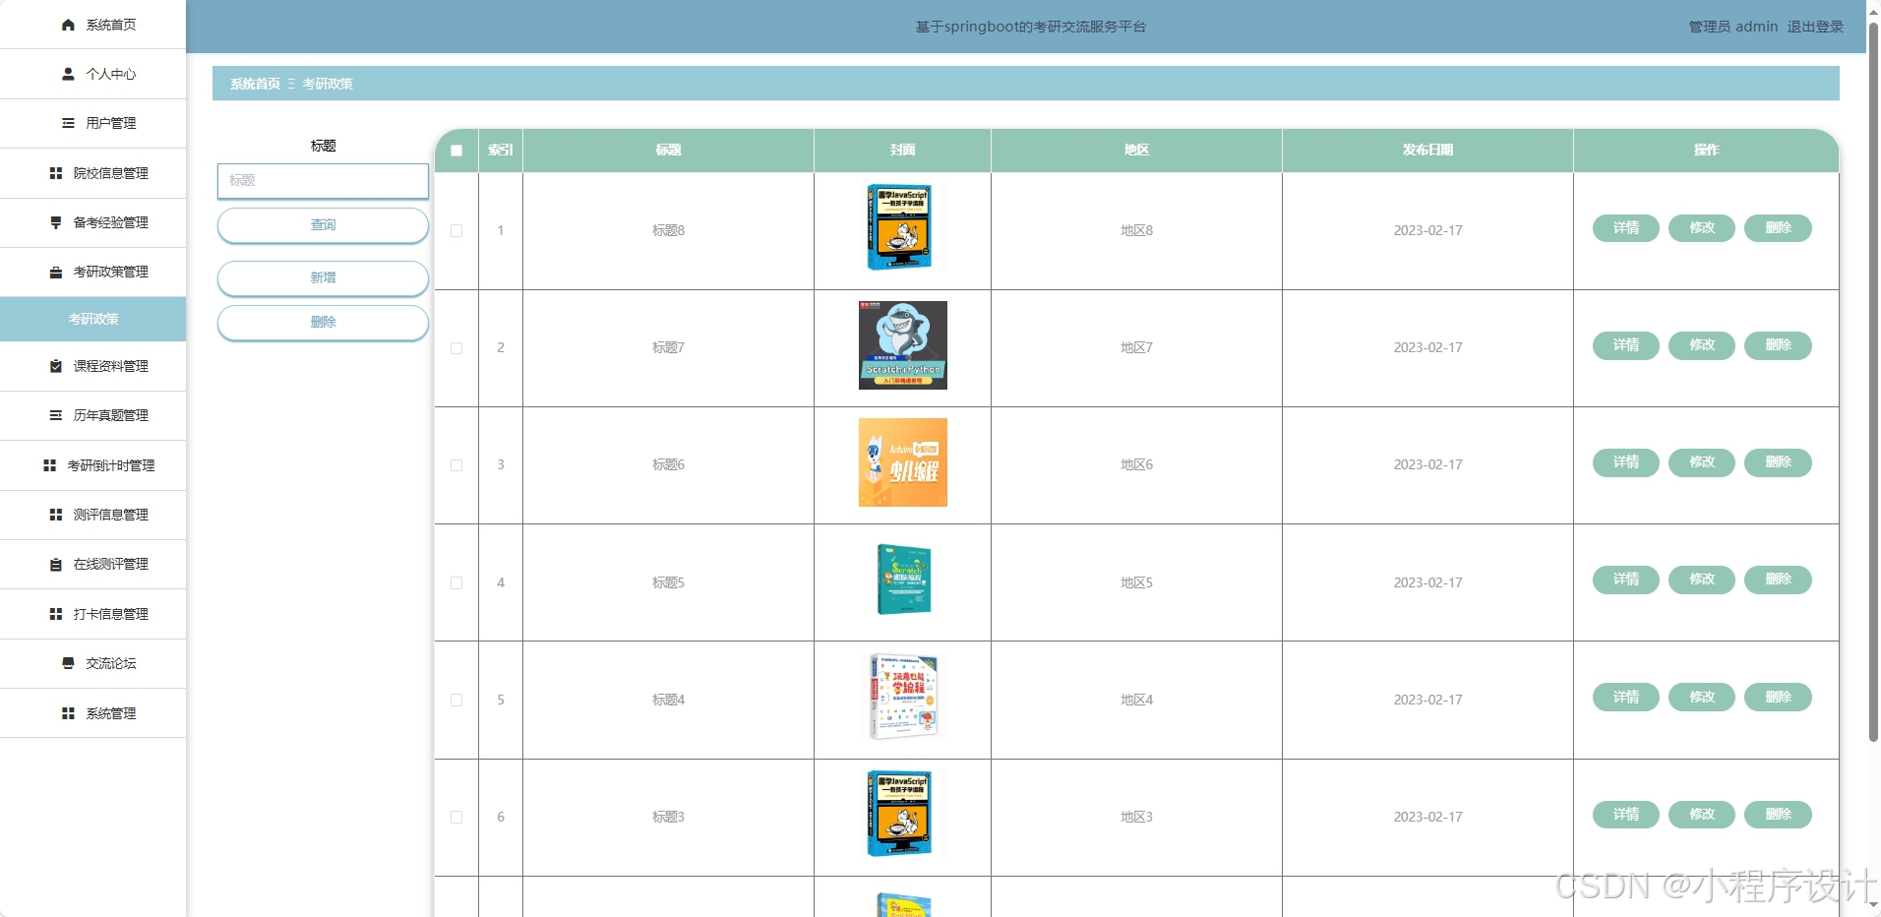Click the page vertical scrollbar
This screenshot has width=1881, height=917.
click(1873, 384)
